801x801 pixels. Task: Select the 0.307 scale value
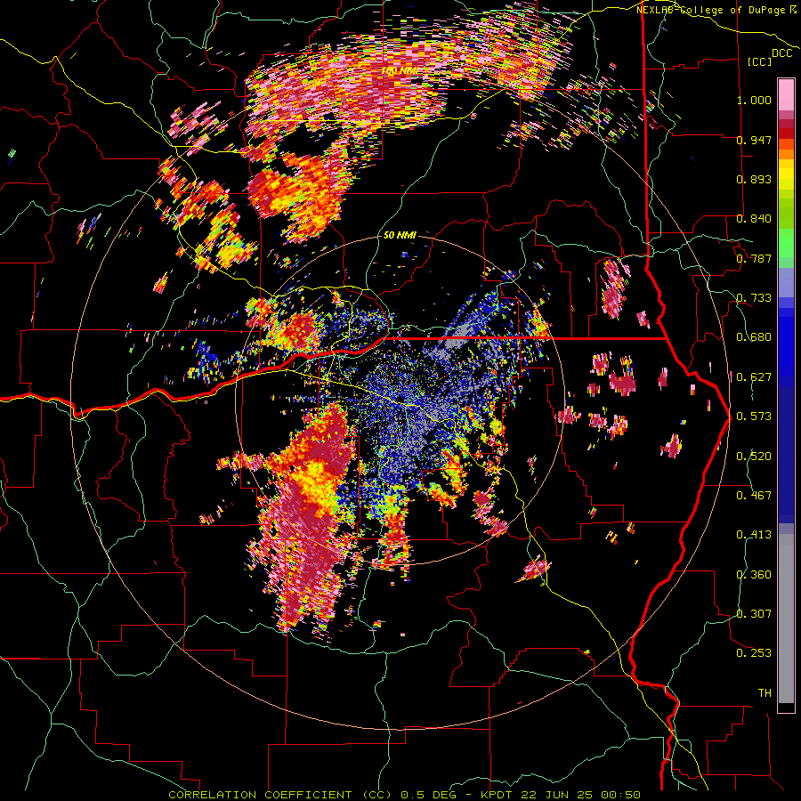coord(754,614)
